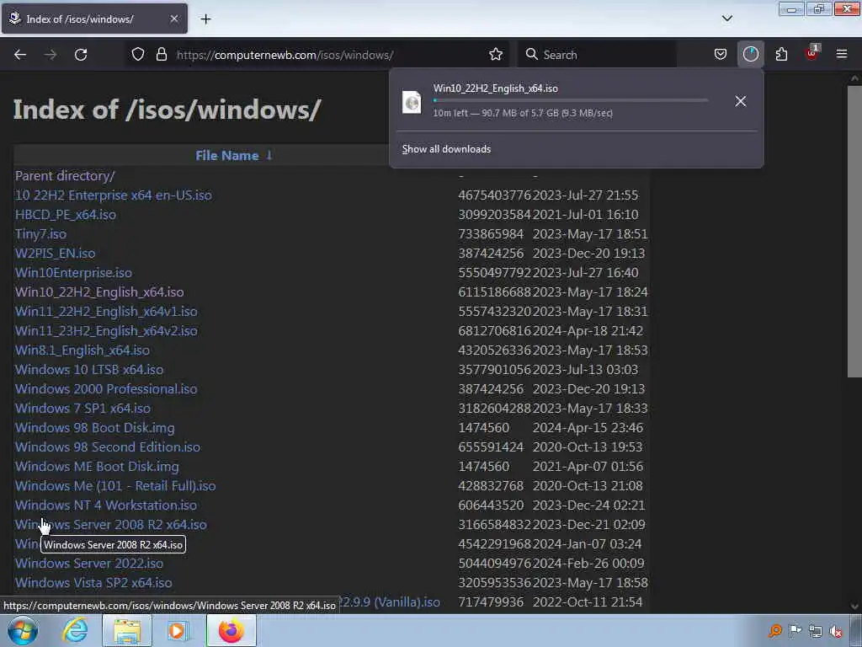Open the Save to Pocket icon
862x647 pixels.
[721, 54]
